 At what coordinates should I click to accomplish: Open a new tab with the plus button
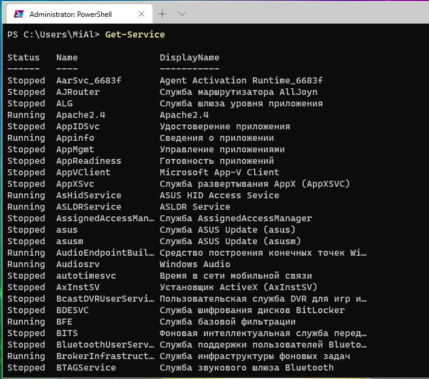click(x=162, y=14)
